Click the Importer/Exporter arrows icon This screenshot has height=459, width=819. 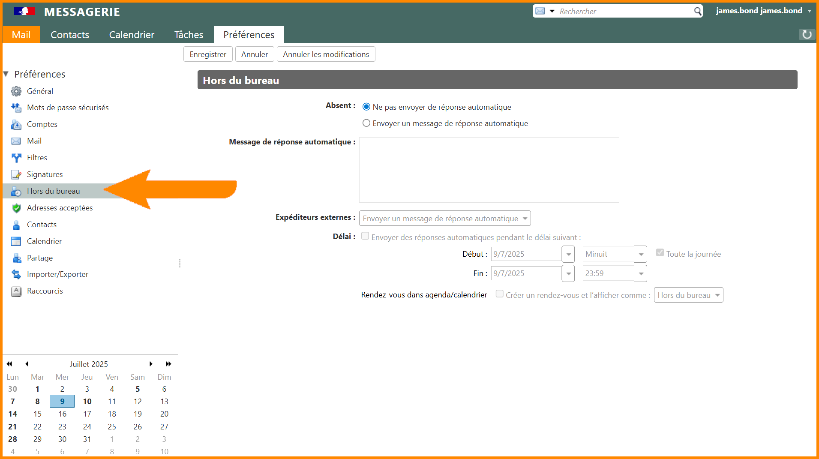(16, 274)
